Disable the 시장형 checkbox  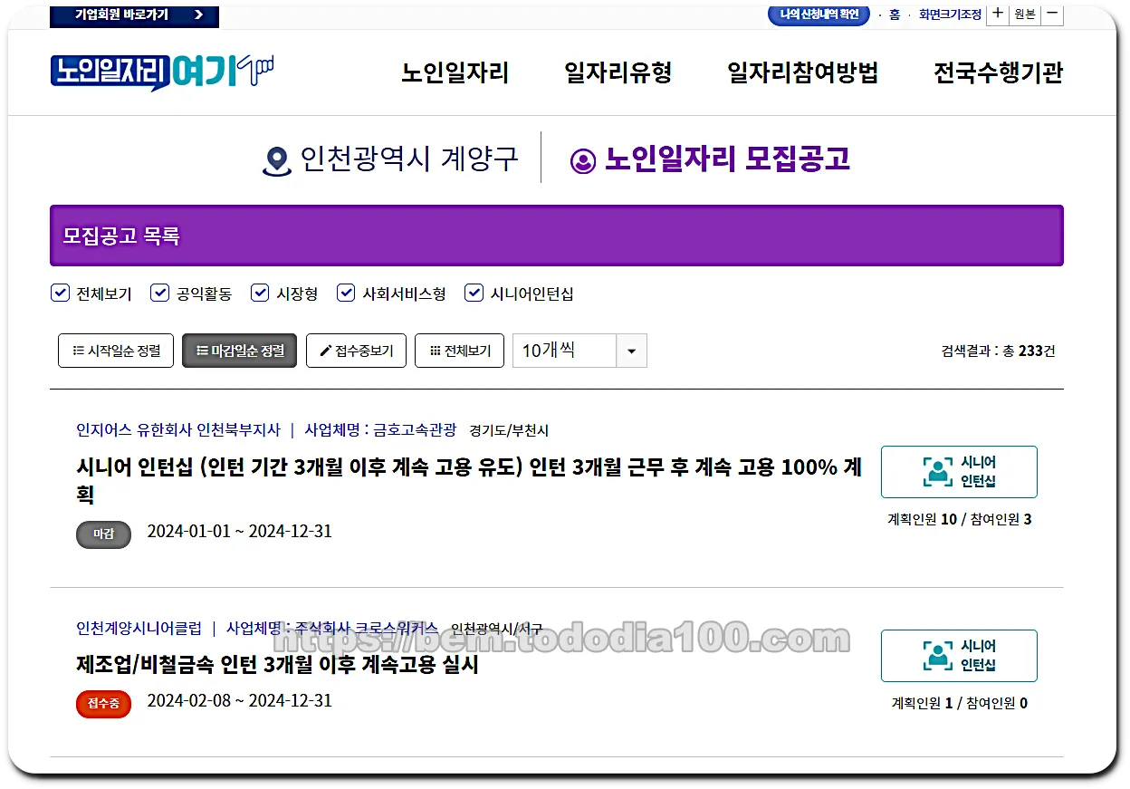(x=260, y=293)
